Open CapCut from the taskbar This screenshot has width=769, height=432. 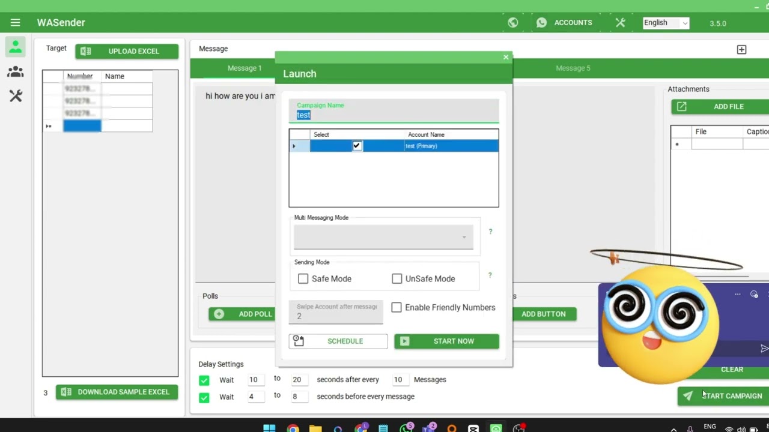(473, 428)
